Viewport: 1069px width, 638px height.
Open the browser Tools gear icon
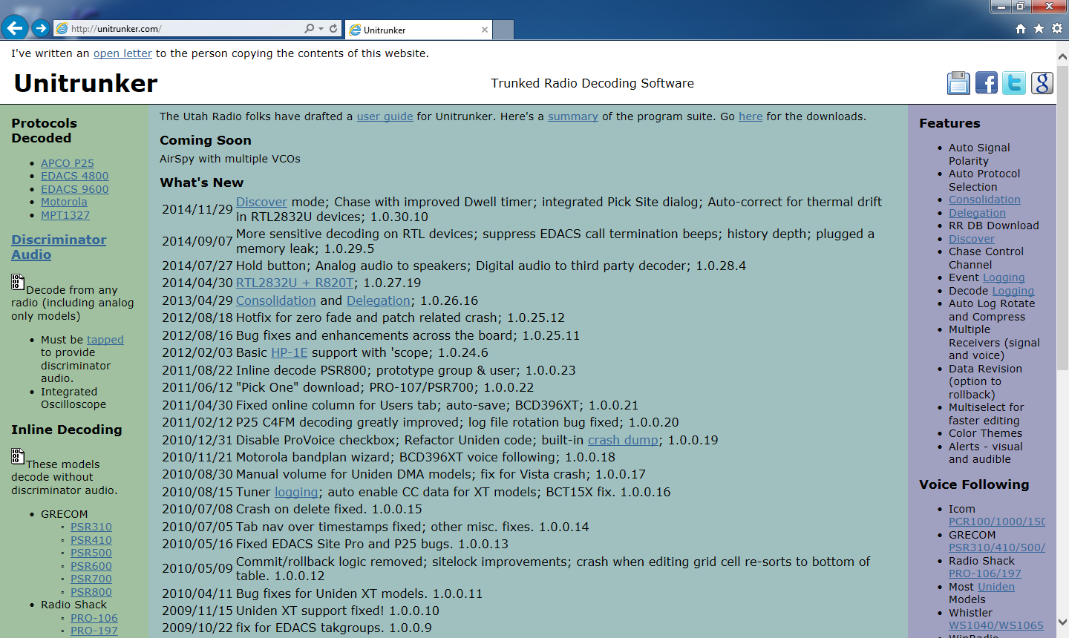coord(1057,28)
